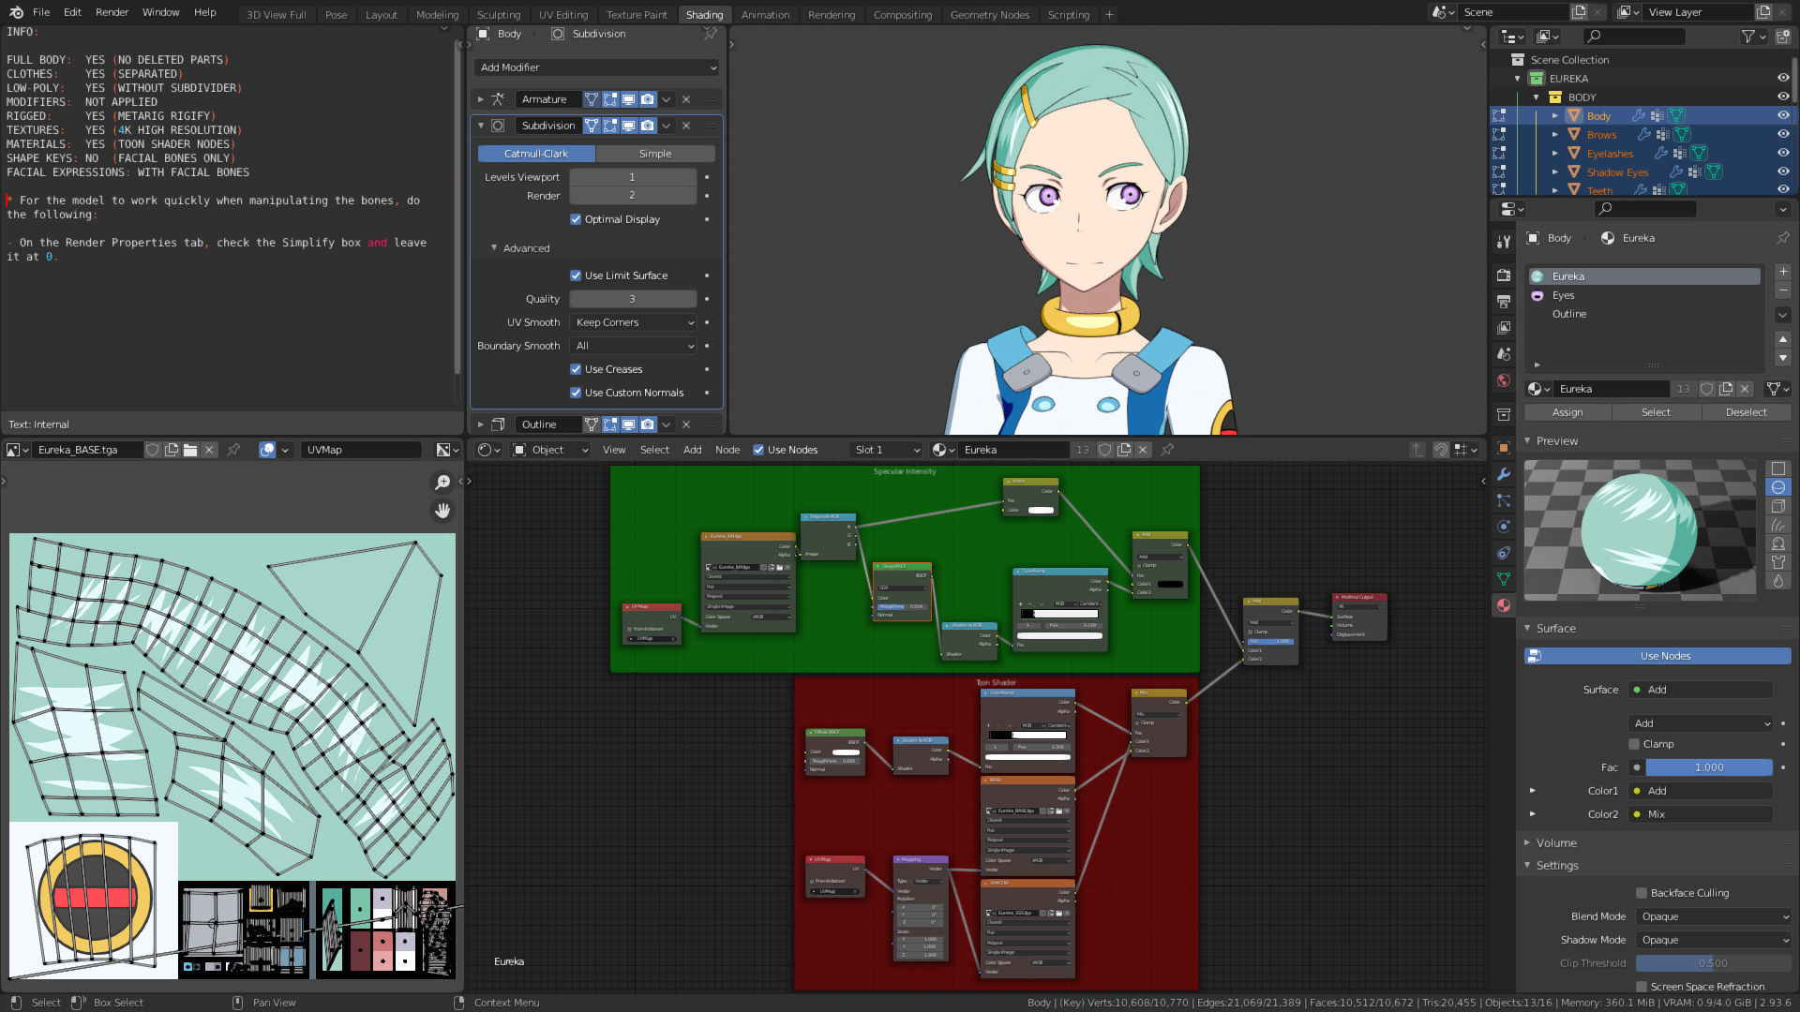Viewport: 1800px width, 1012px height.
Task: Select the Eyes material slot
Action: [1644, 295]
